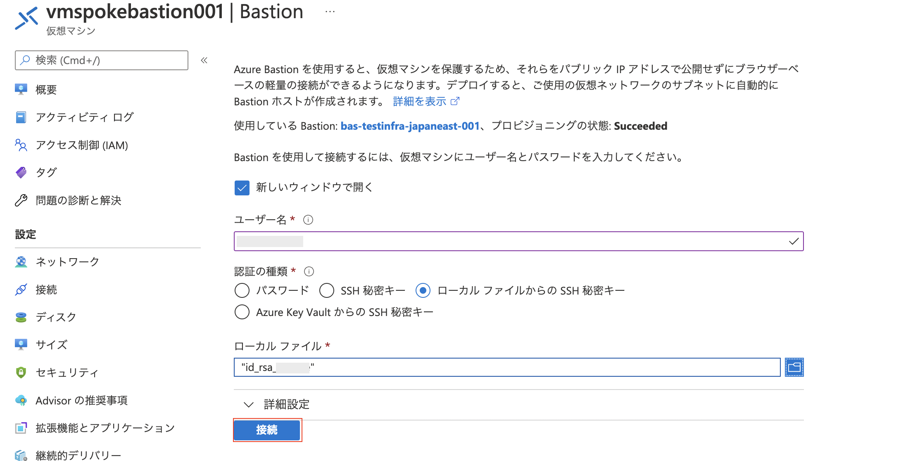Select アクセス制御 (IAM) in sidebar
The height and width of the screenshot is (461, 908).
pos(82,145)
